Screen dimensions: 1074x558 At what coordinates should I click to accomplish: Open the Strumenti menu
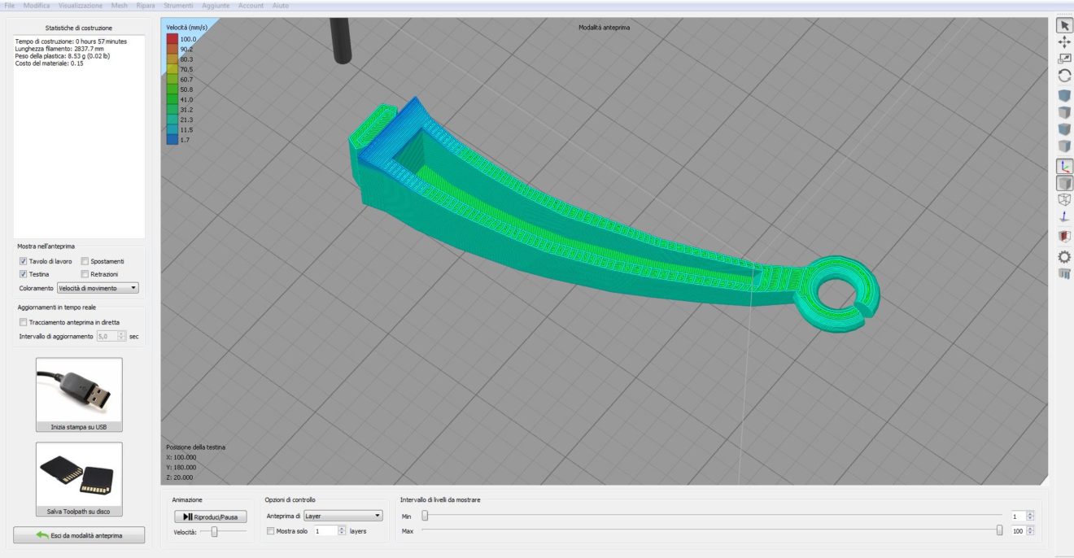[x=178, y=6]
